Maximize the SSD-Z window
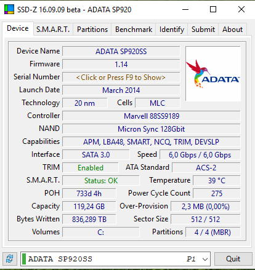255x270 pixels. click(213, 9)
